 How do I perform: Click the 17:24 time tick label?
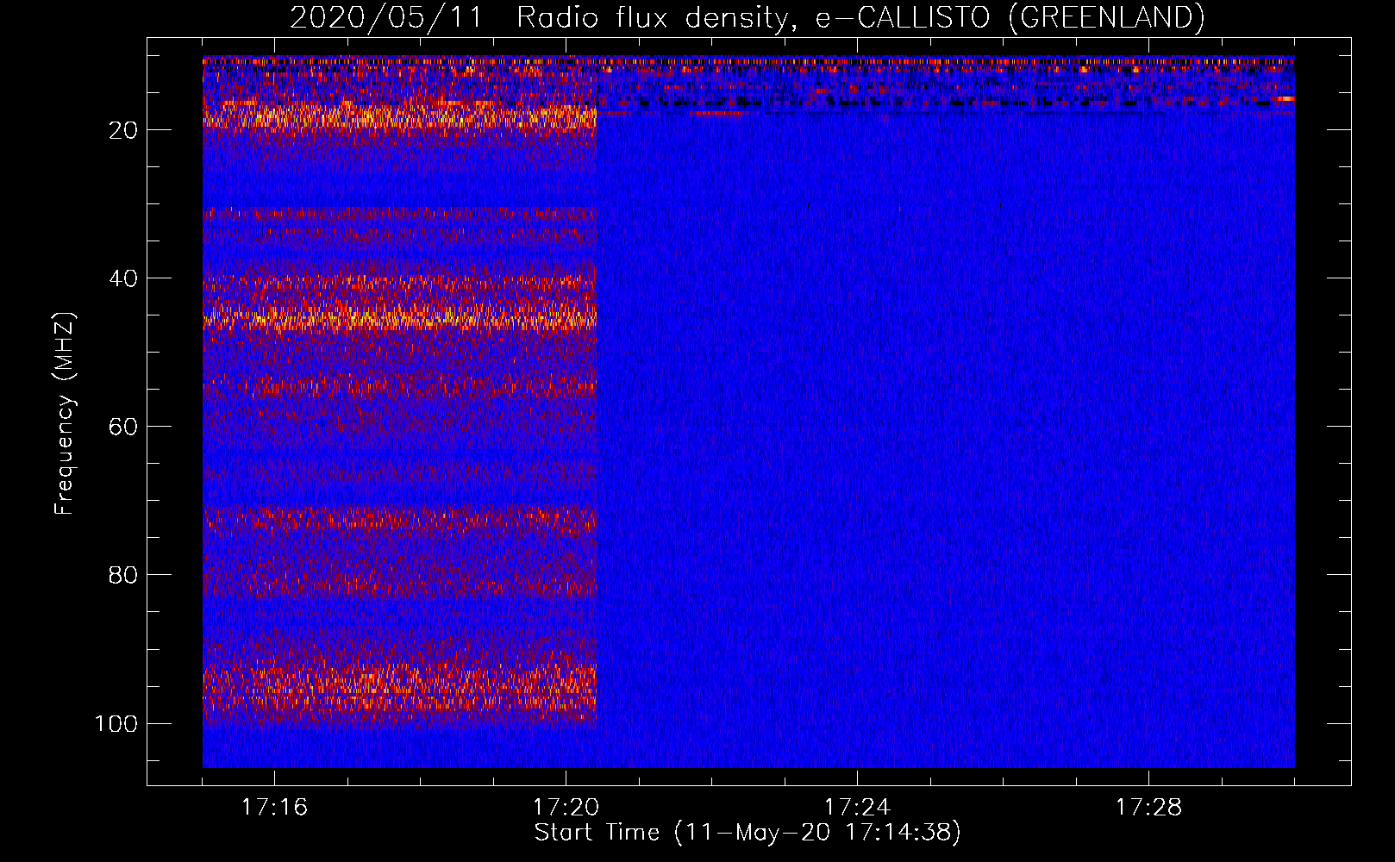(x=857, y=808)
